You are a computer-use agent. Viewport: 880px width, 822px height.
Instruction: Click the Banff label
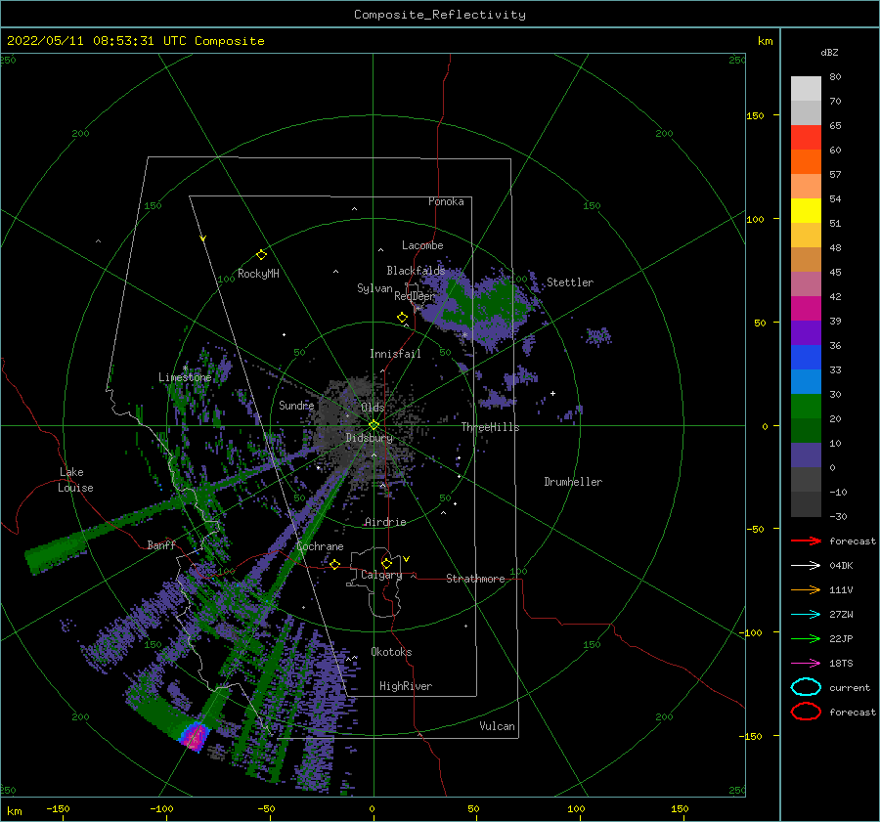[x=161, y=544]
